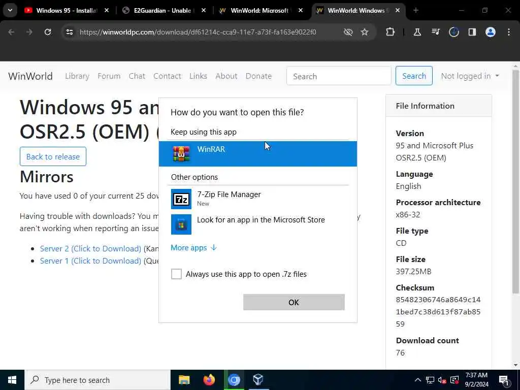Viewport: 520px width, 390px height.
Task: Open a new tab with plus
Action: click(416, 10)
